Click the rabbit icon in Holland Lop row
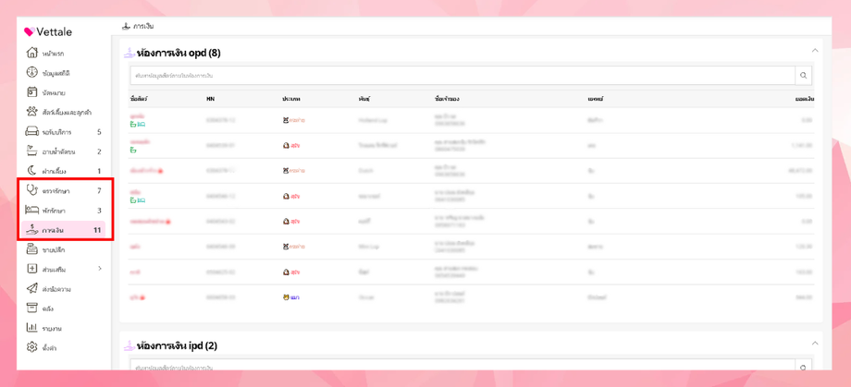Viewport: 851px width, 387px height. (x=286, y=120)
